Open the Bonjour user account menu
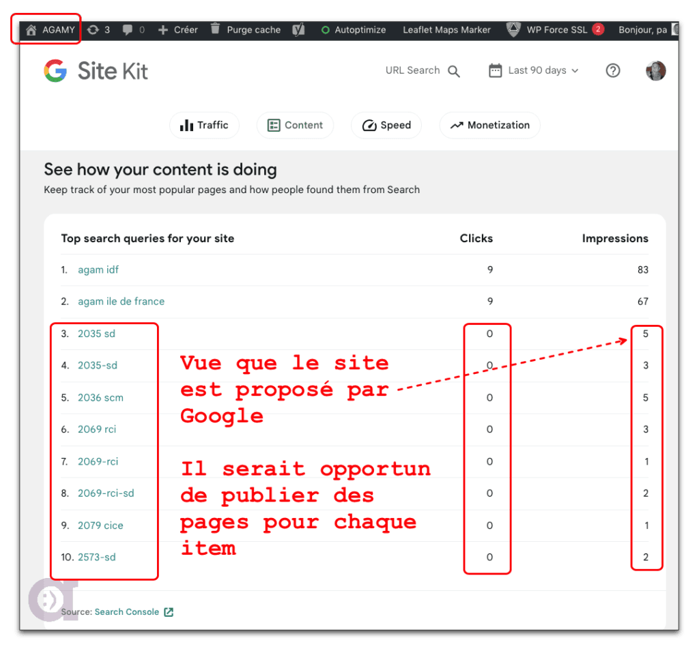Image resolution: width=699 pixels, height=651 pixels. click(x=642, y=29)
